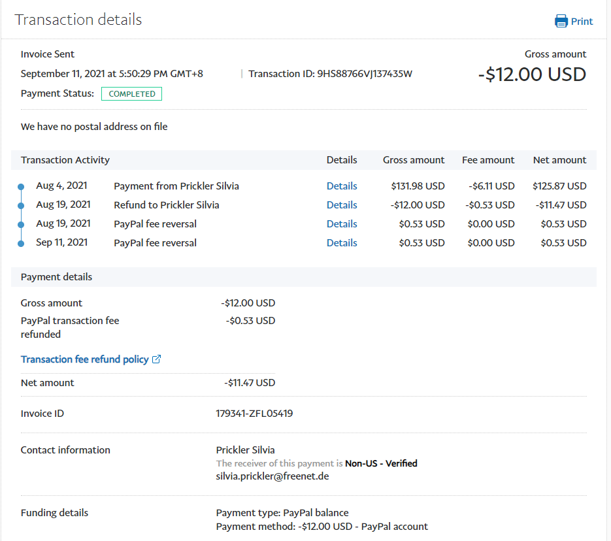This screenshot has height=541, width=611.
Task: Click the COMPLETED payment status badge
Action: click(x=131, y=94)
